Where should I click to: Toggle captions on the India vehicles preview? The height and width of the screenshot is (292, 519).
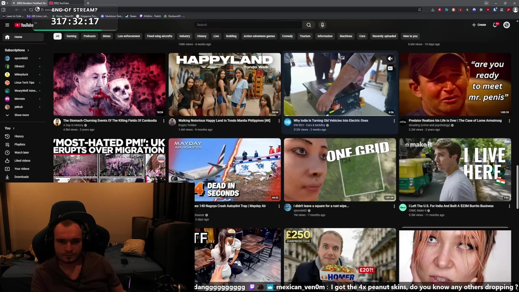coord(390,69)
